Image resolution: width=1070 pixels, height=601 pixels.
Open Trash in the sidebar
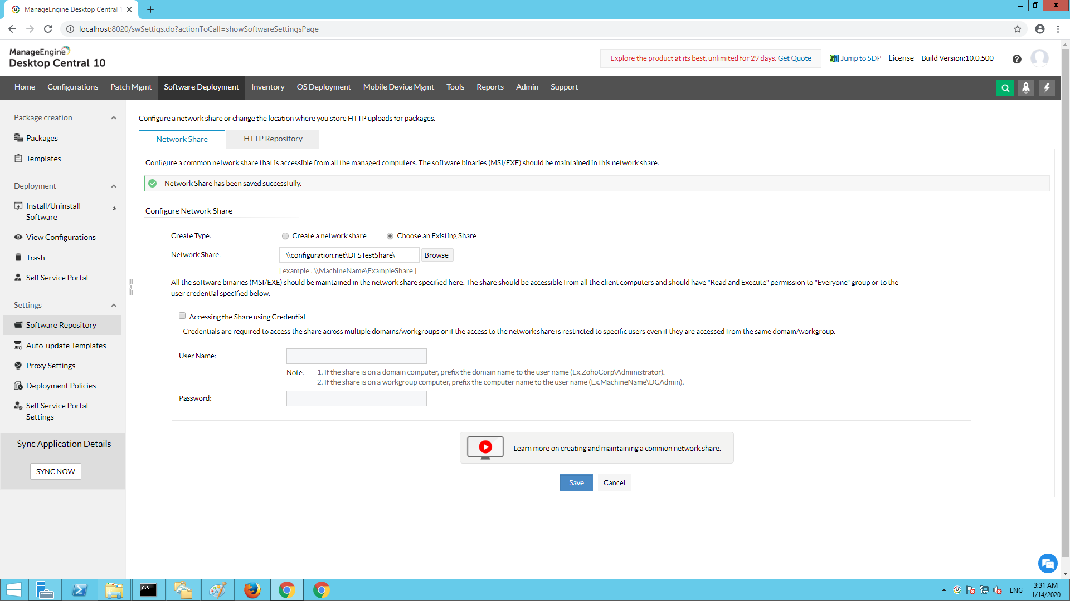click(x=36, y=257)
